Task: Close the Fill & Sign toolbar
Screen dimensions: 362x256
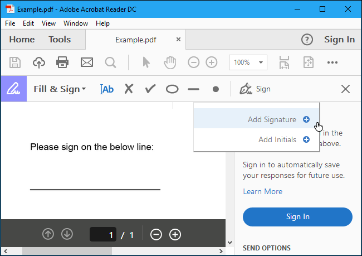Action: 345,89
